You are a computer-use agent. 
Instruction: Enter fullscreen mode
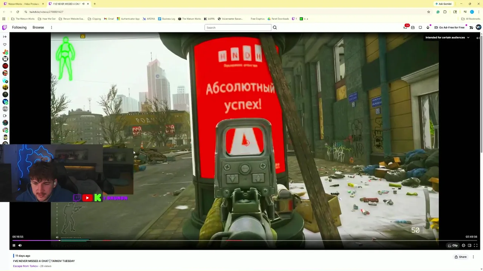[475, 245]
